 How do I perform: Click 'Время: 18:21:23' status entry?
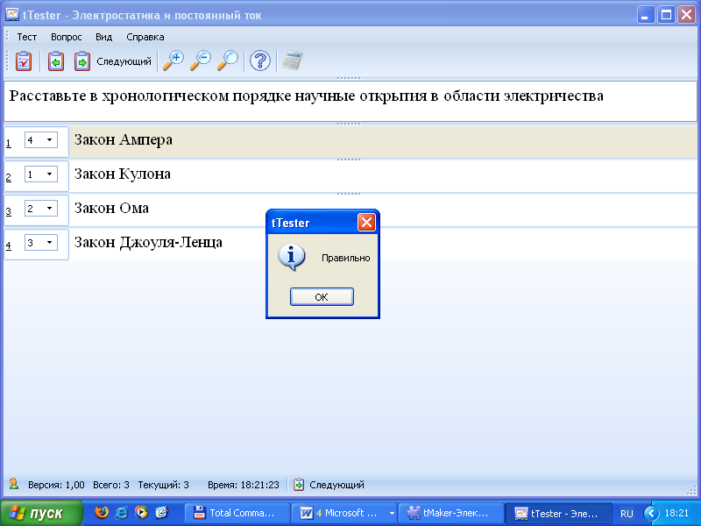pyautogui.click(x=244, y=485)
